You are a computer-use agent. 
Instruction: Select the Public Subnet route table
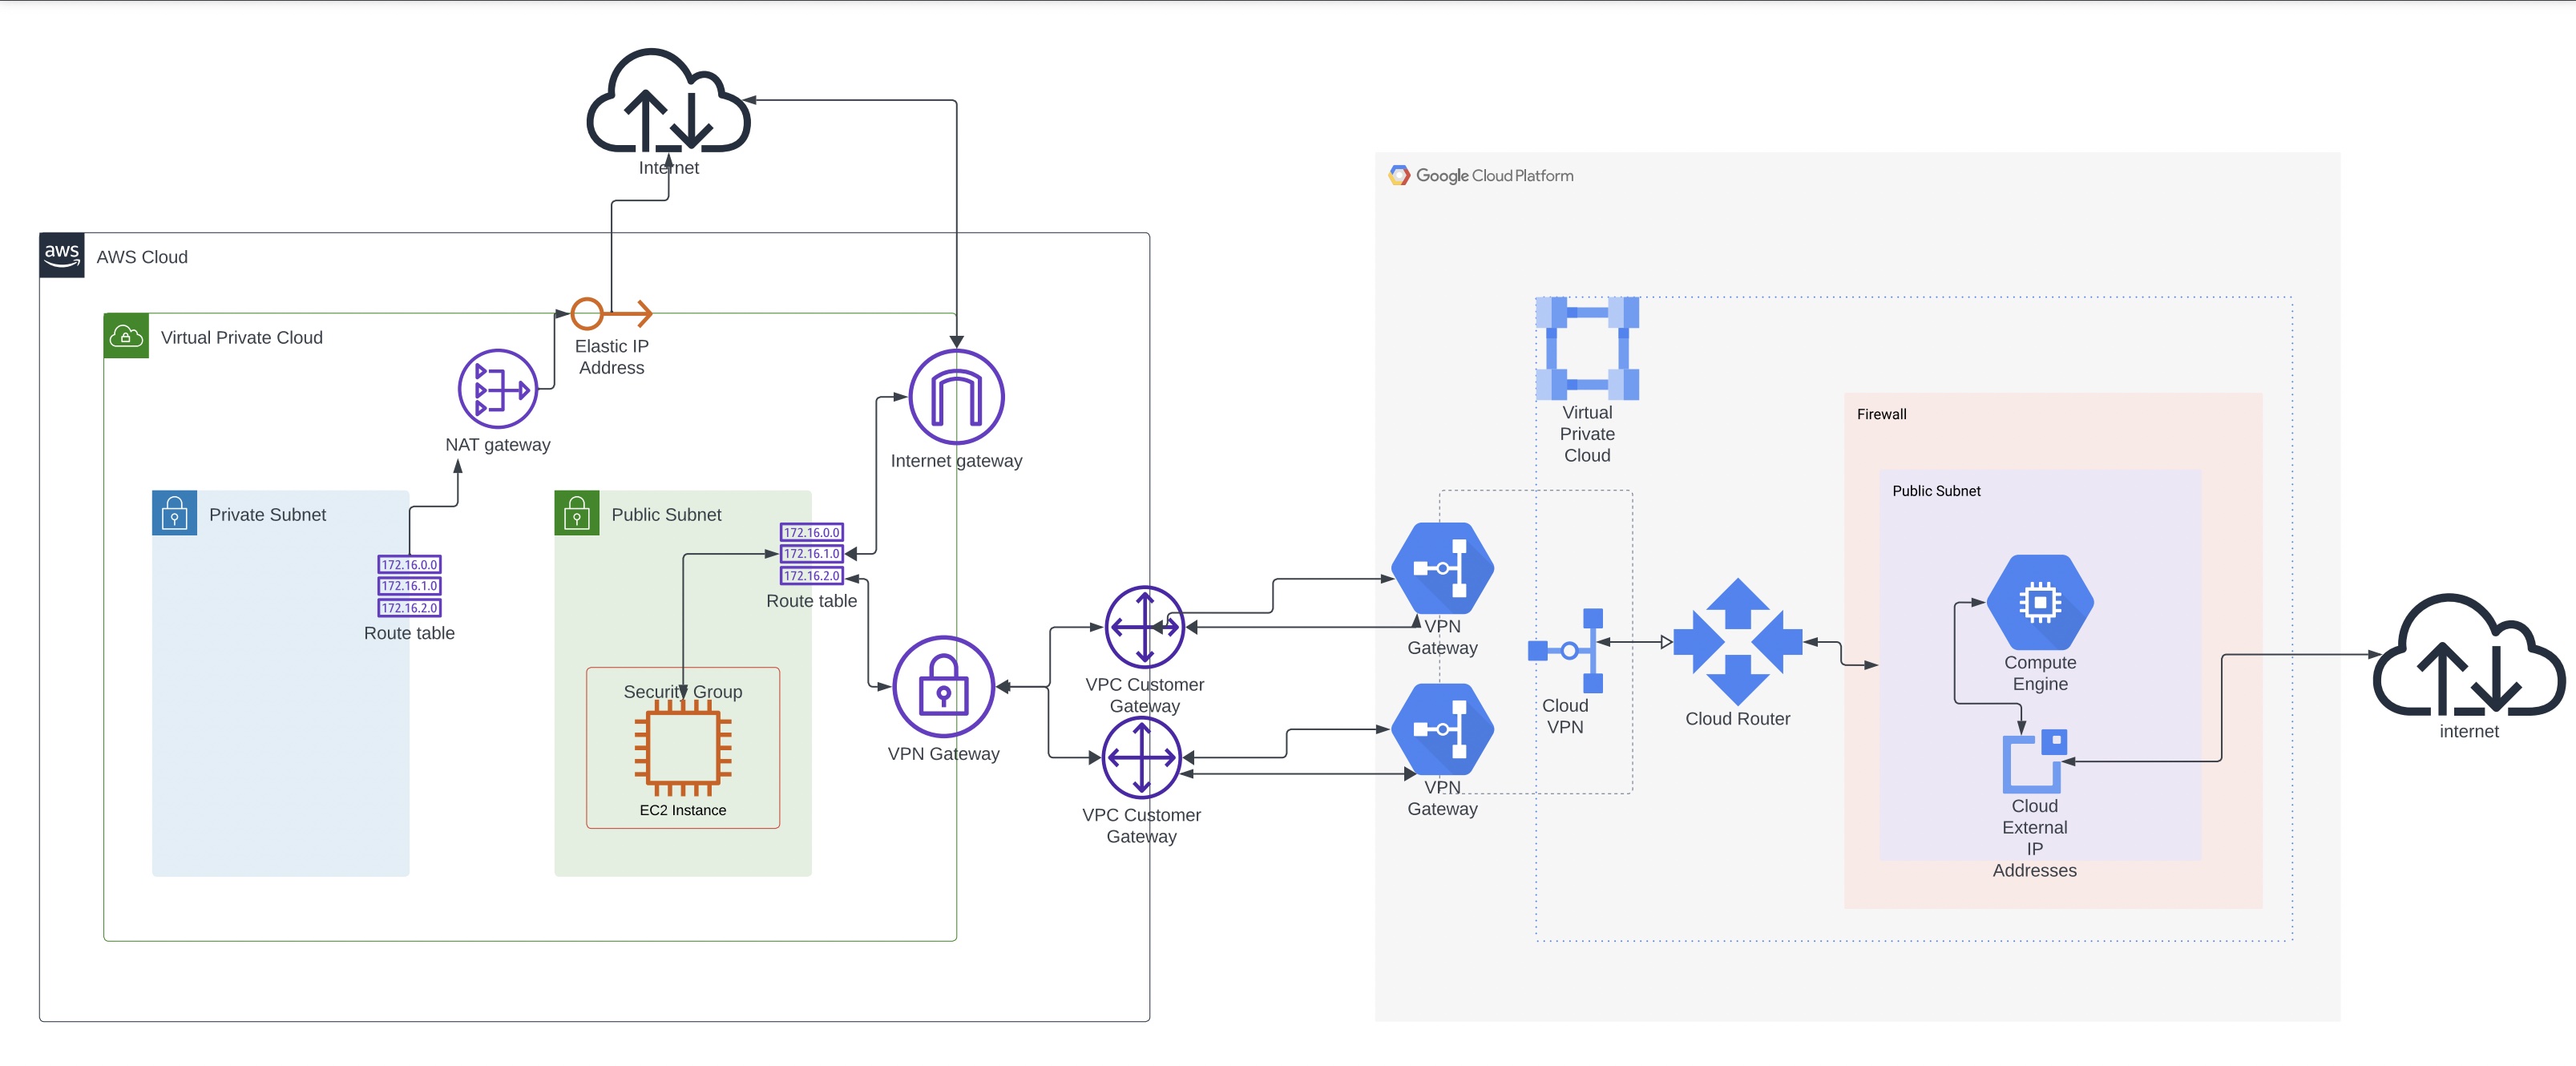click(x=811, y=554)
